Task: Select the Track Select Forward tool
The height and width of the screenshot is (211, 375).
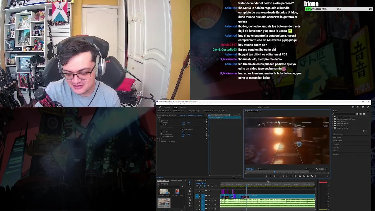Action: tap(190, 185)
